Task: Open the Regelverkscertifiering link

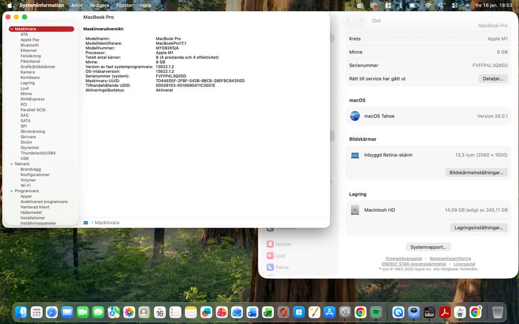Action: 450,259
